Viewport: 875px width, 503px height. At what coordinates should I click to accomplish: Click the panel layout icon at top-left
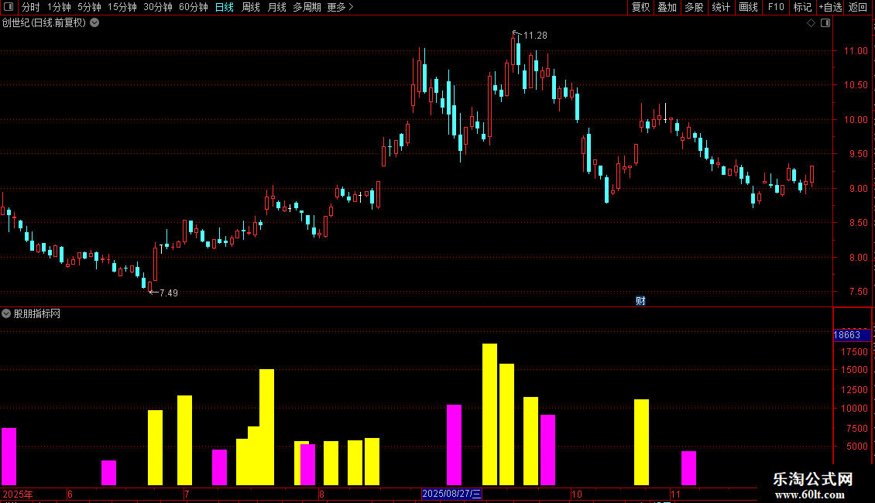coord(9,7)
